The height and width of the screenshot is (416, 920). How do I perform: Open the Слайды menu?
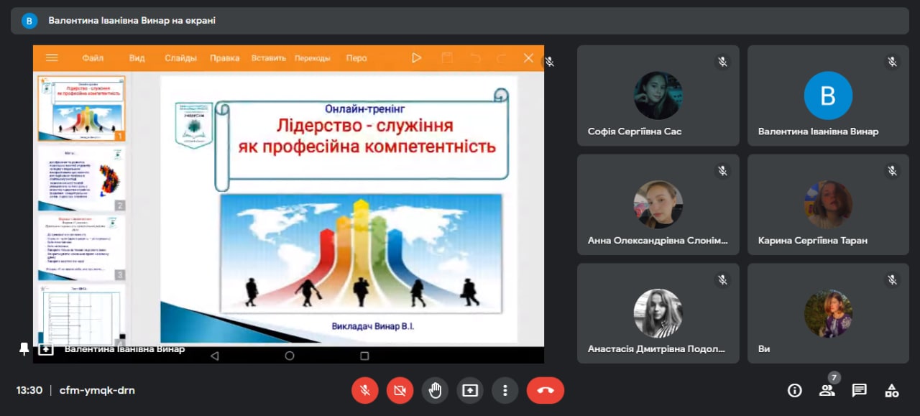[x=180, y=58]
